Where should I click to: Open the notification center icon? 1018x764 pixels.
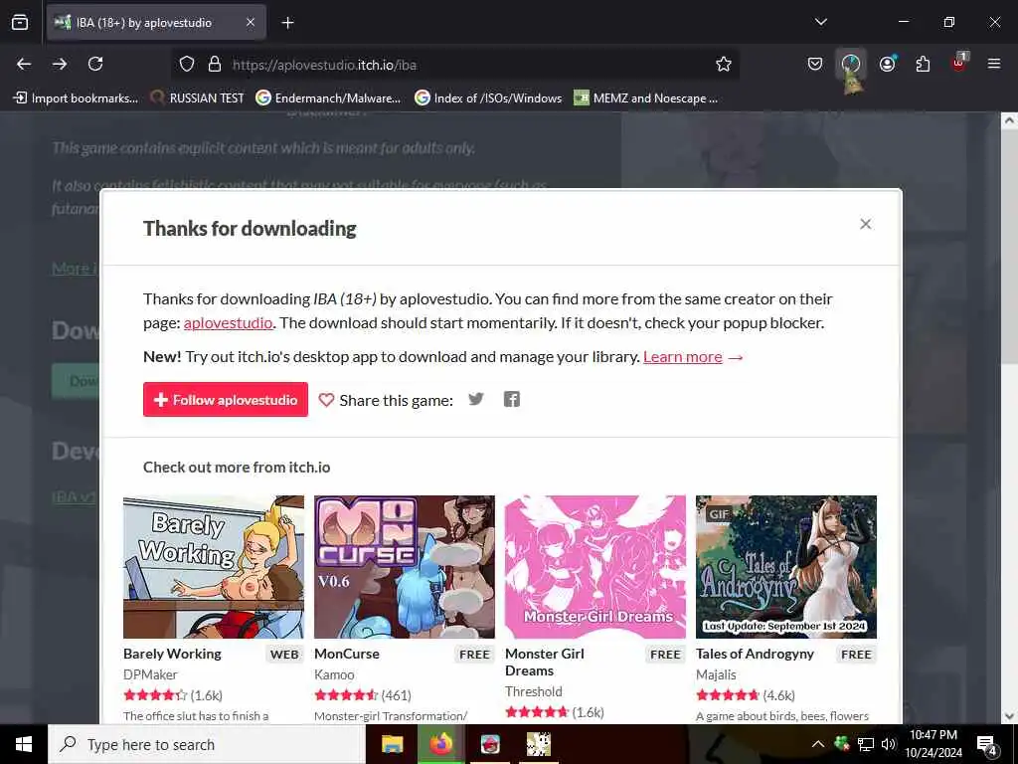pos(987,746)
